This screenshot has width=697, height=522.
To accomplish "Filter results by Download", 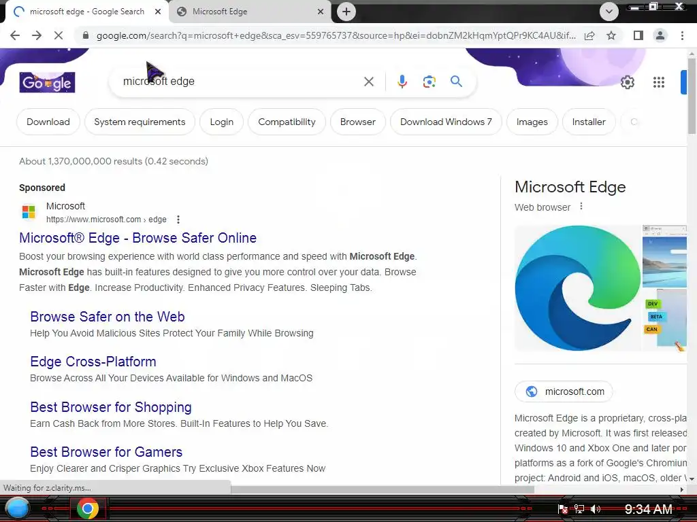I will point(48,122).
